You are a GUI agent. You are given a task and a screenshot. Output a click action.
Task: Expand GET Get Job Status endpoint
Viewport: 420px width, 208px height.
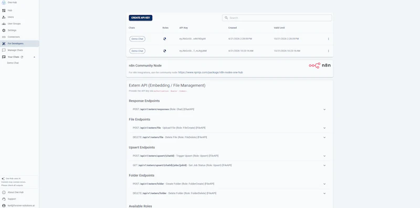[324, 166]
